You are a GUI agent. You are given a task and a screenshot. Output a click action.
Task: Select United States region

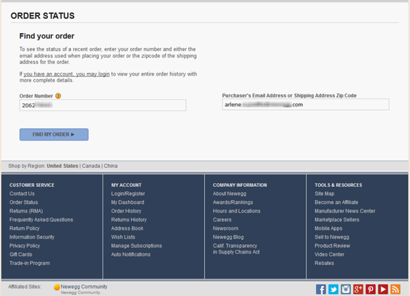click(62, 166)
